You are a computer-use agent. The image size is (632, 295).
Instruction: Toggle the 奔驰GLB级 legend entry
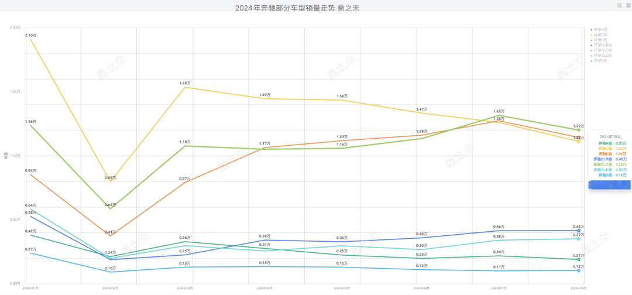click(x=602, y=45)
